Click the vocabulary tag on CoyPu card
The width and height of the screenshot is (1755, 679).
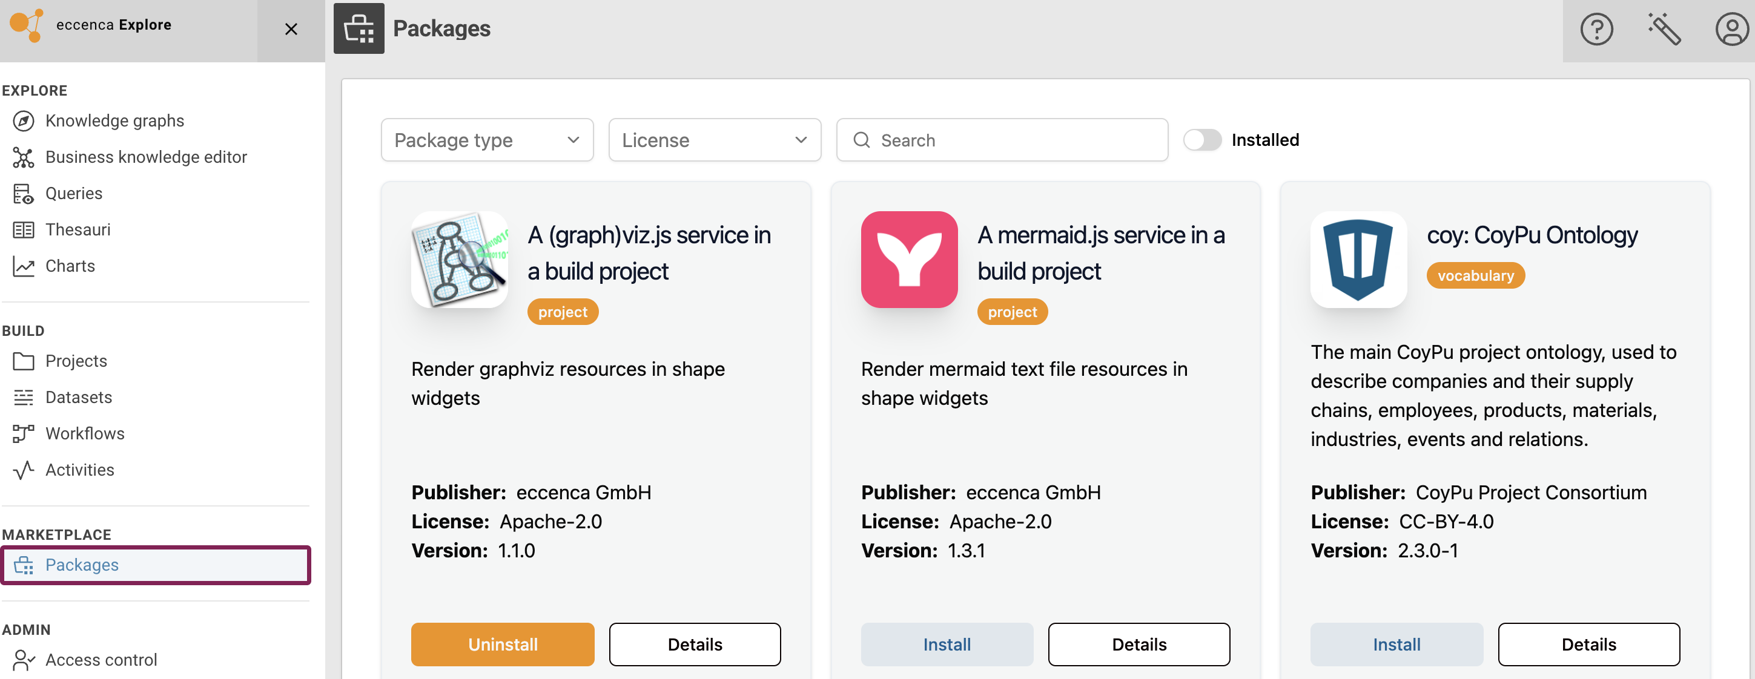pos(1476,276)
